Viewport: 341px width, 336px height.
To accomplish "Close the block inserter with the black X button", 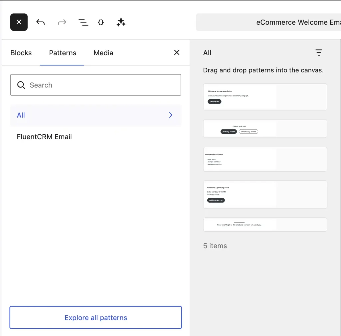I will (19, 22).
